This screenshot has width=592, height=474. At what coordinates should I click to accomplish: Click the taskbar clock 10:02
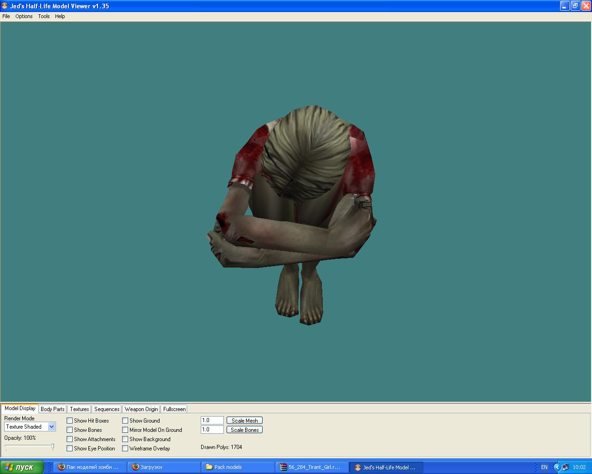pyautogui.click(x=579, y=468)
